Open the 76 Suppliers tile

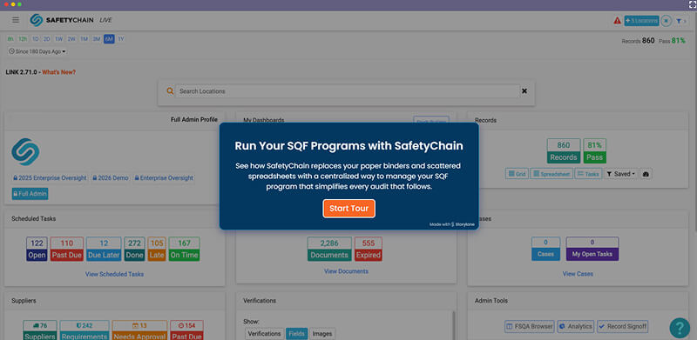40,330
